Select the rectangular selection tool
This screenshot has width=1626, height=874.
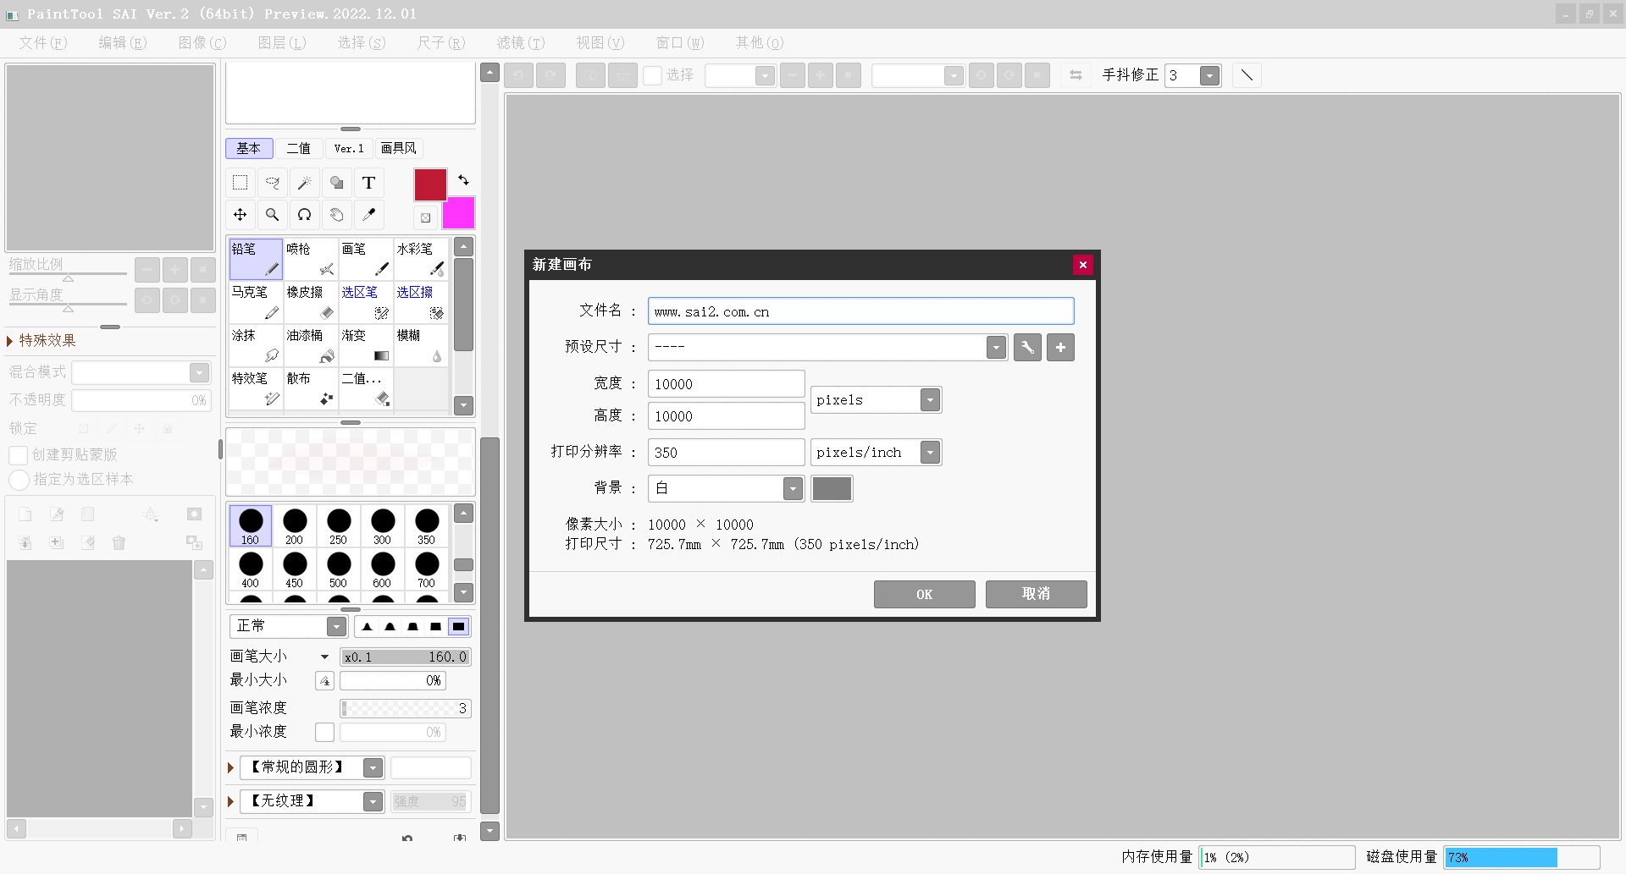(x=241, y=183)
